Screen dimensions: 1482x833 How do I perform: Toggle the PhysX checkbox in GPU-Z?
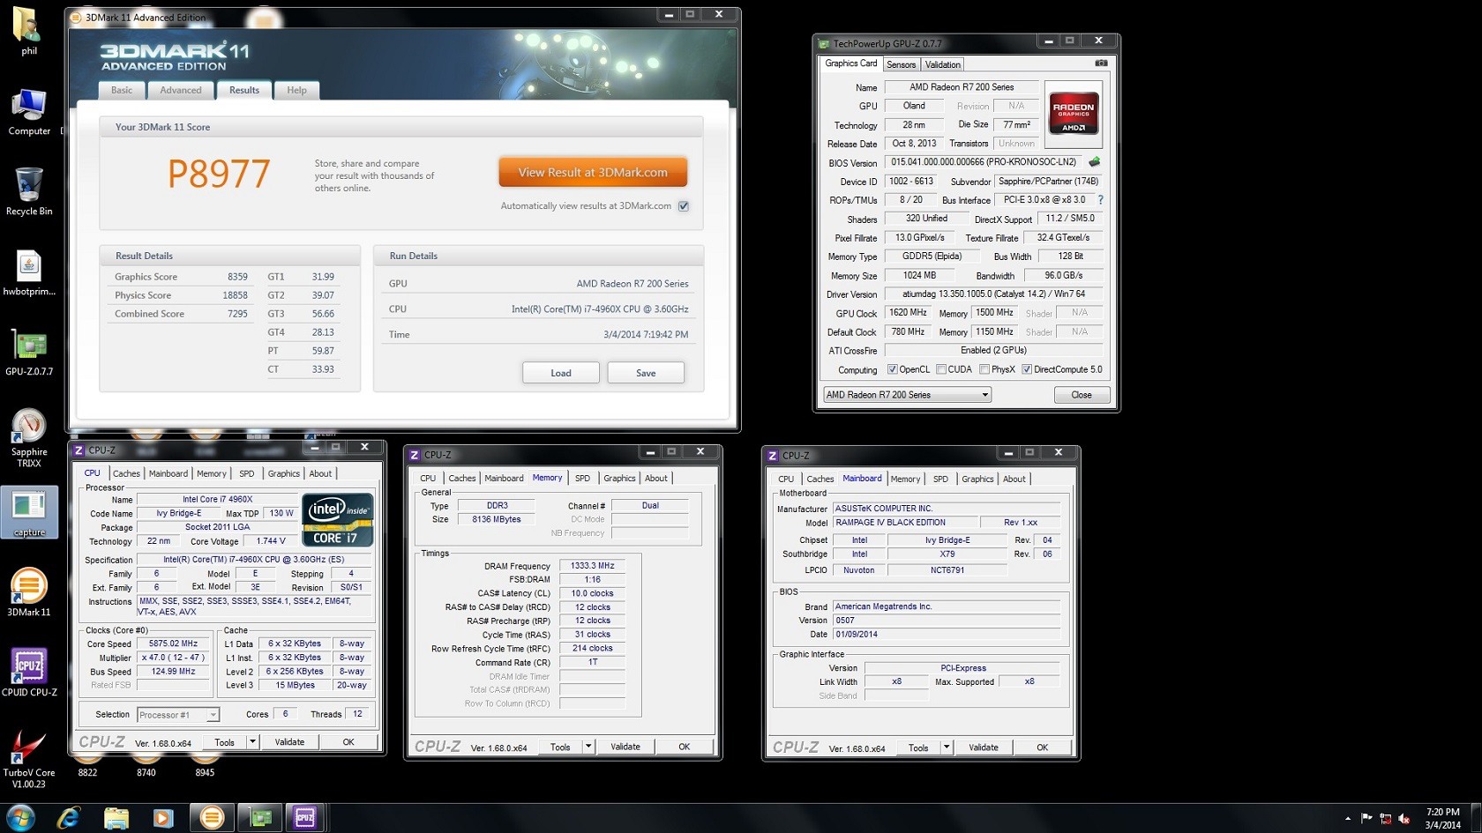[984, 369]
